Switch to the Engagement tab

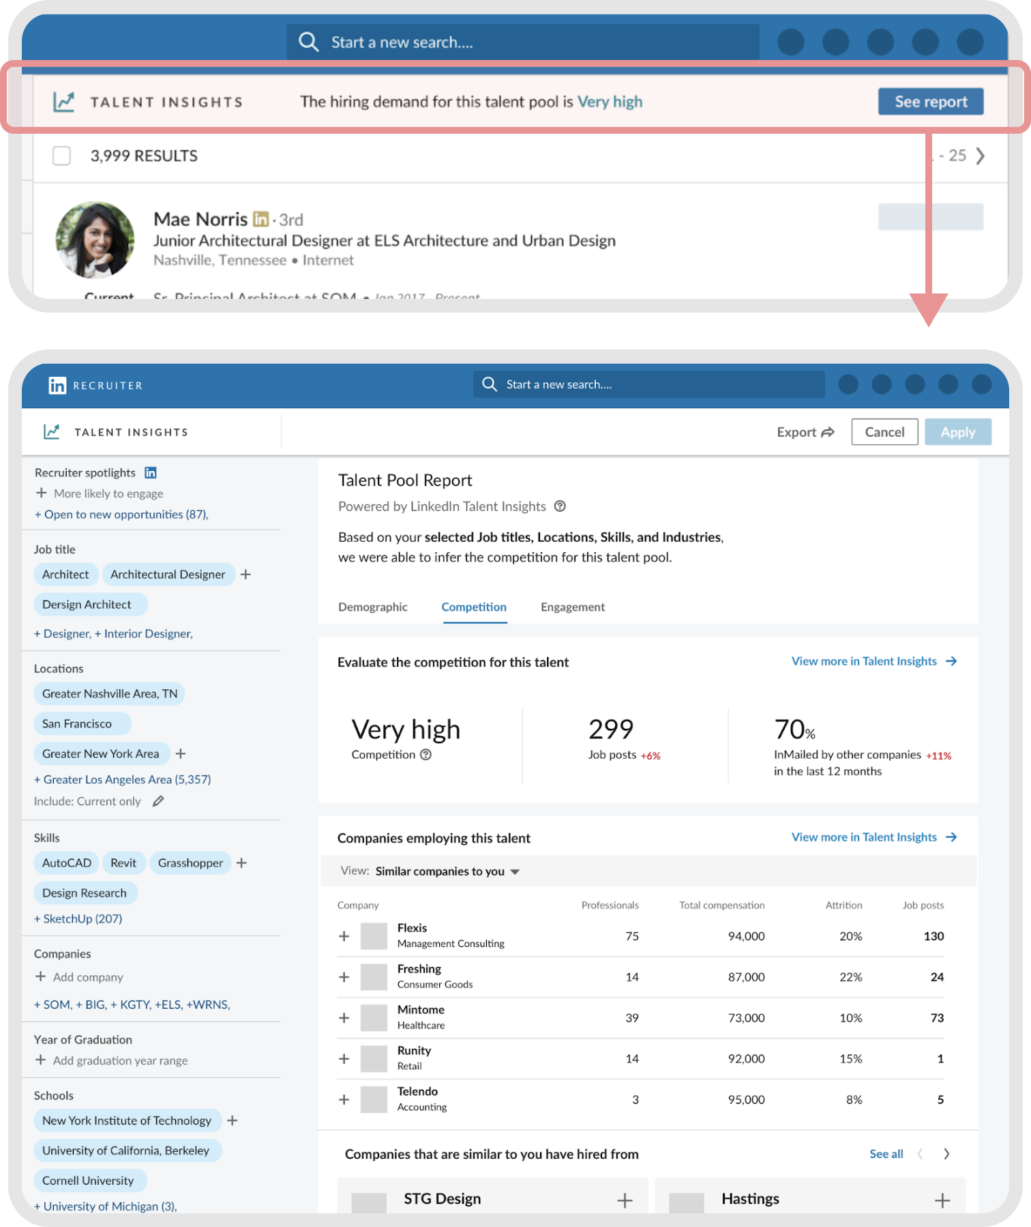click(572, 607)
